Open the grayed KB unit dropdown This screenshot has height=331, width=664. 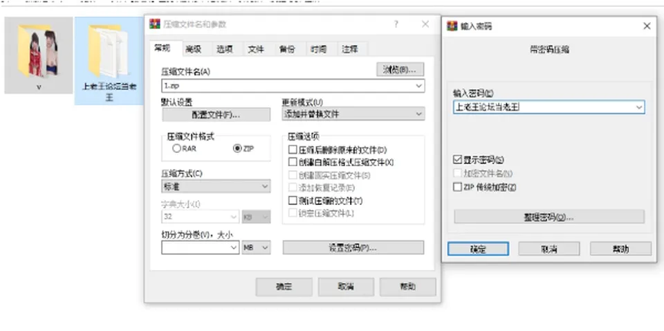point(256,217)
